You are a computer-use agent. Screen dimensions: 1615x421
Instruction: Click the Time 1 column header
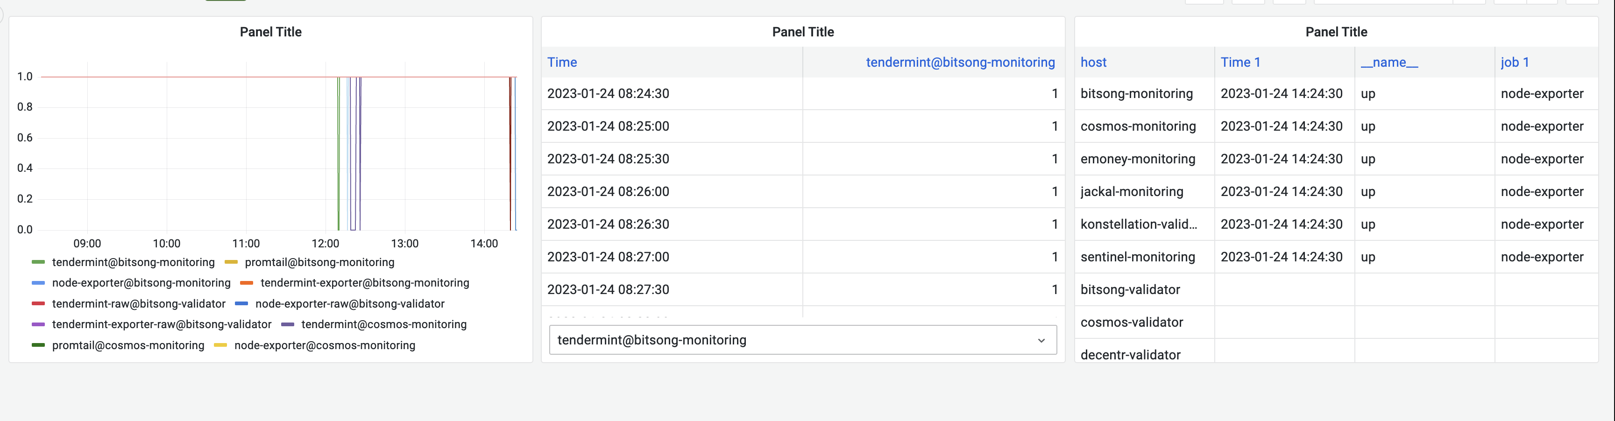click(1241, 62)
